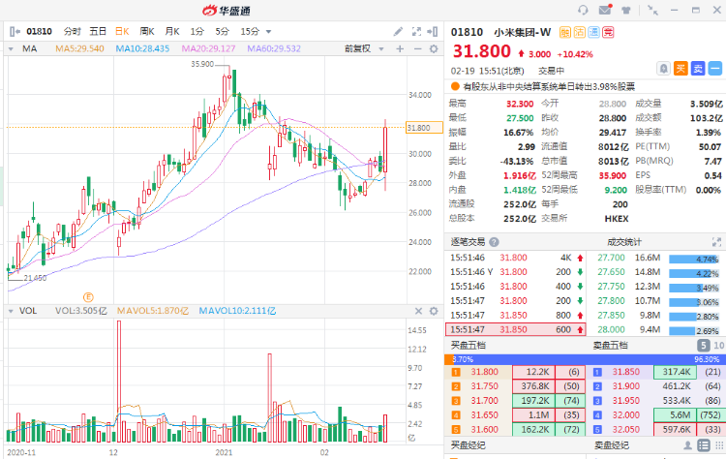Select the 月K monthly candlestick tab
Screen dimensions: 726x459
pos(172,32)
